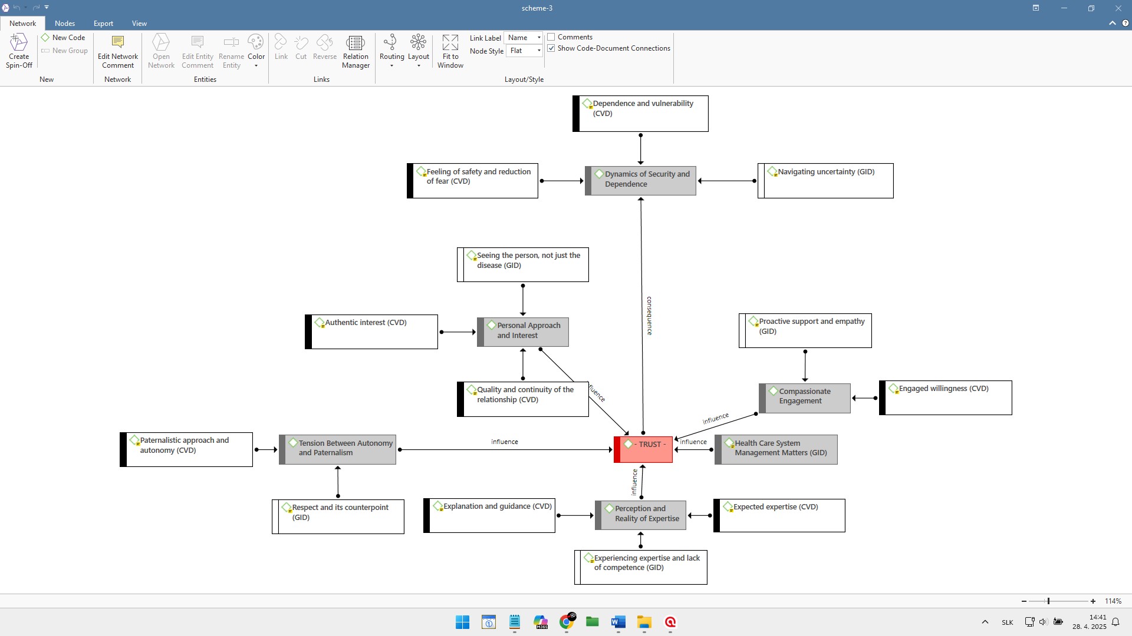Click the SLK language indicator
The image size is (1132, 636).
point(1008,622)
